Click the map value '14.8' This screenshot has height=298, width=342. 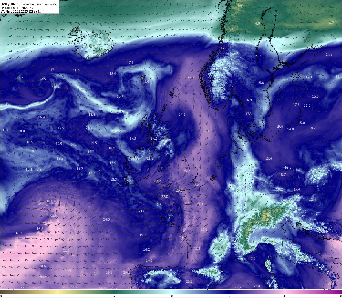coord(290,129)
